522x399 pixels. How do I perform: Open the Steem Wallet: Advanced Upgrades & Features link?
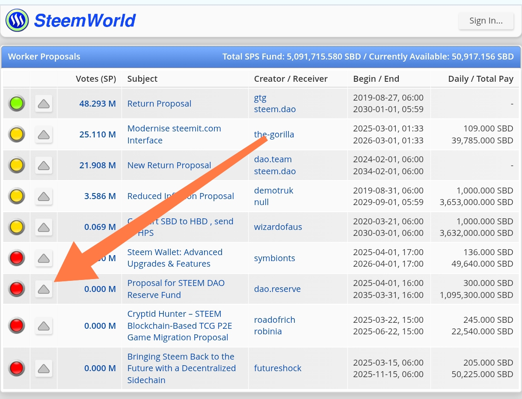click(175, 258)
